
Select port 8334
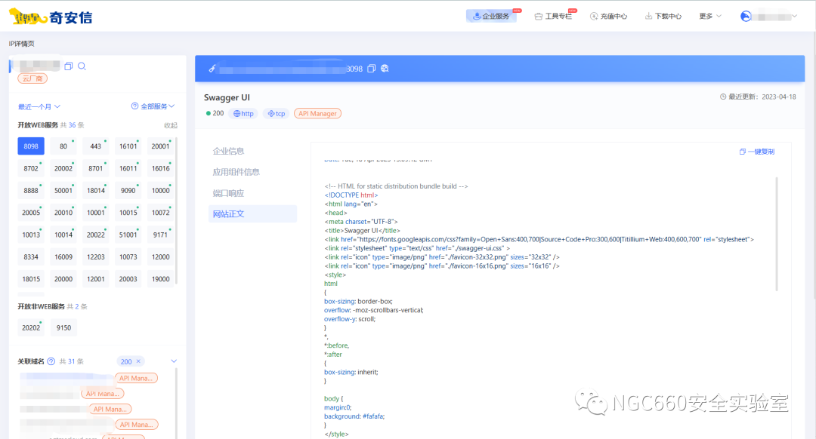(31, 256)
